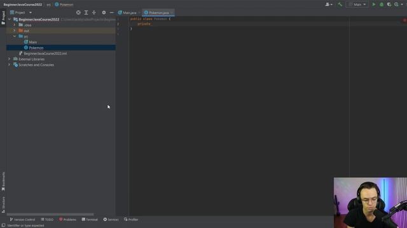
Task: Start debugging with the green bug icon
Action: pos(382,4)
